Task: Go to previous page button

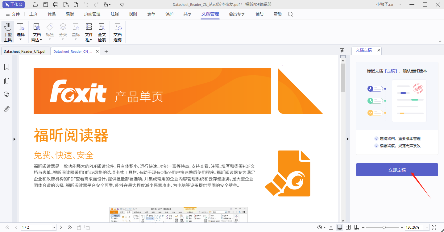Action: coord(16,227)
